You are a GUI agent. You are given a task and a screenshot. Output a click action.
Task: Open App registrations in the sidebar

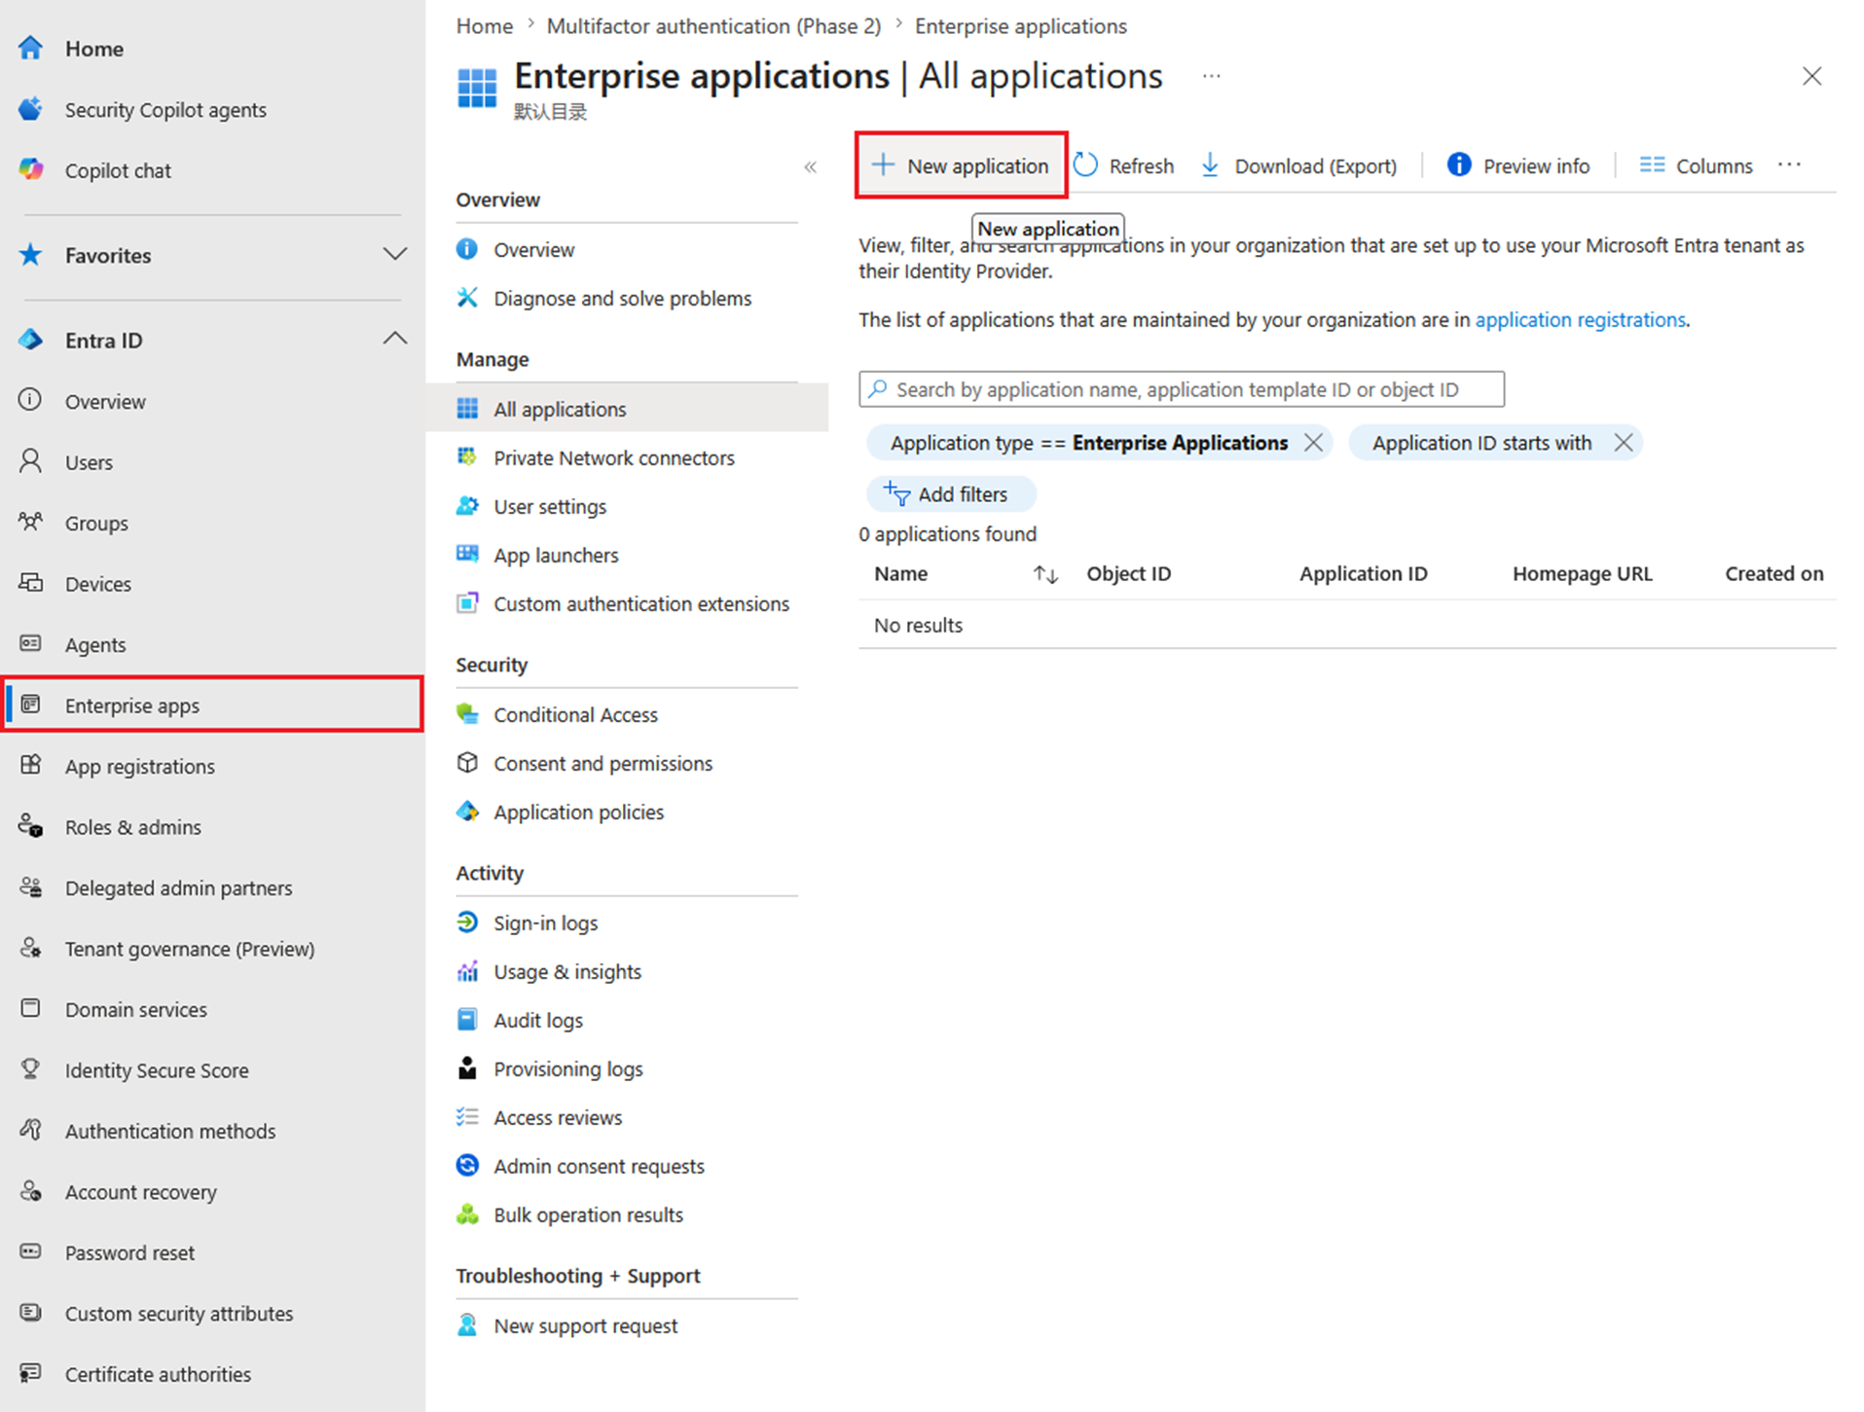[139, 766]
